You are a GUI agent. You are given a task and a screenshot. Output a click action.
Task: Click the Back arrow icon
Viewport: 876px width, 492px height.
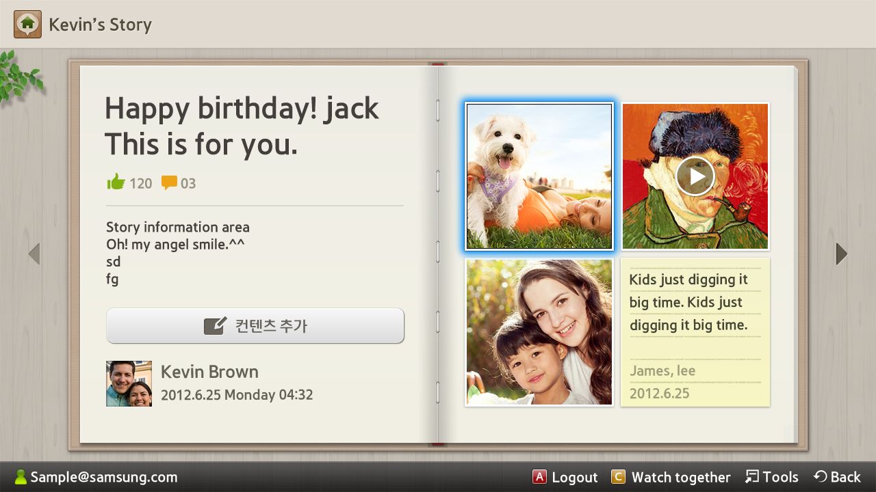(x=820, y=477)
